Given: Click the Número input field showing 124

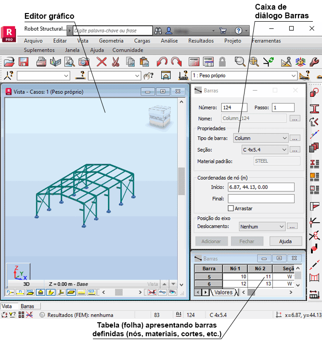Looking at the screenshot, I should coord(234,107).
